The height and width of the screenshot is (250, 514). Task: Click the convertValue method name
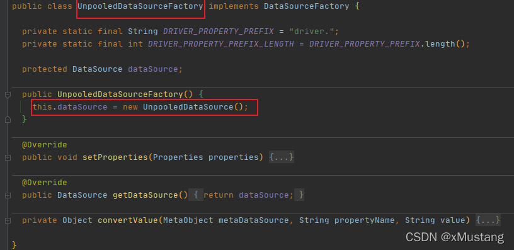coord(128,220)
